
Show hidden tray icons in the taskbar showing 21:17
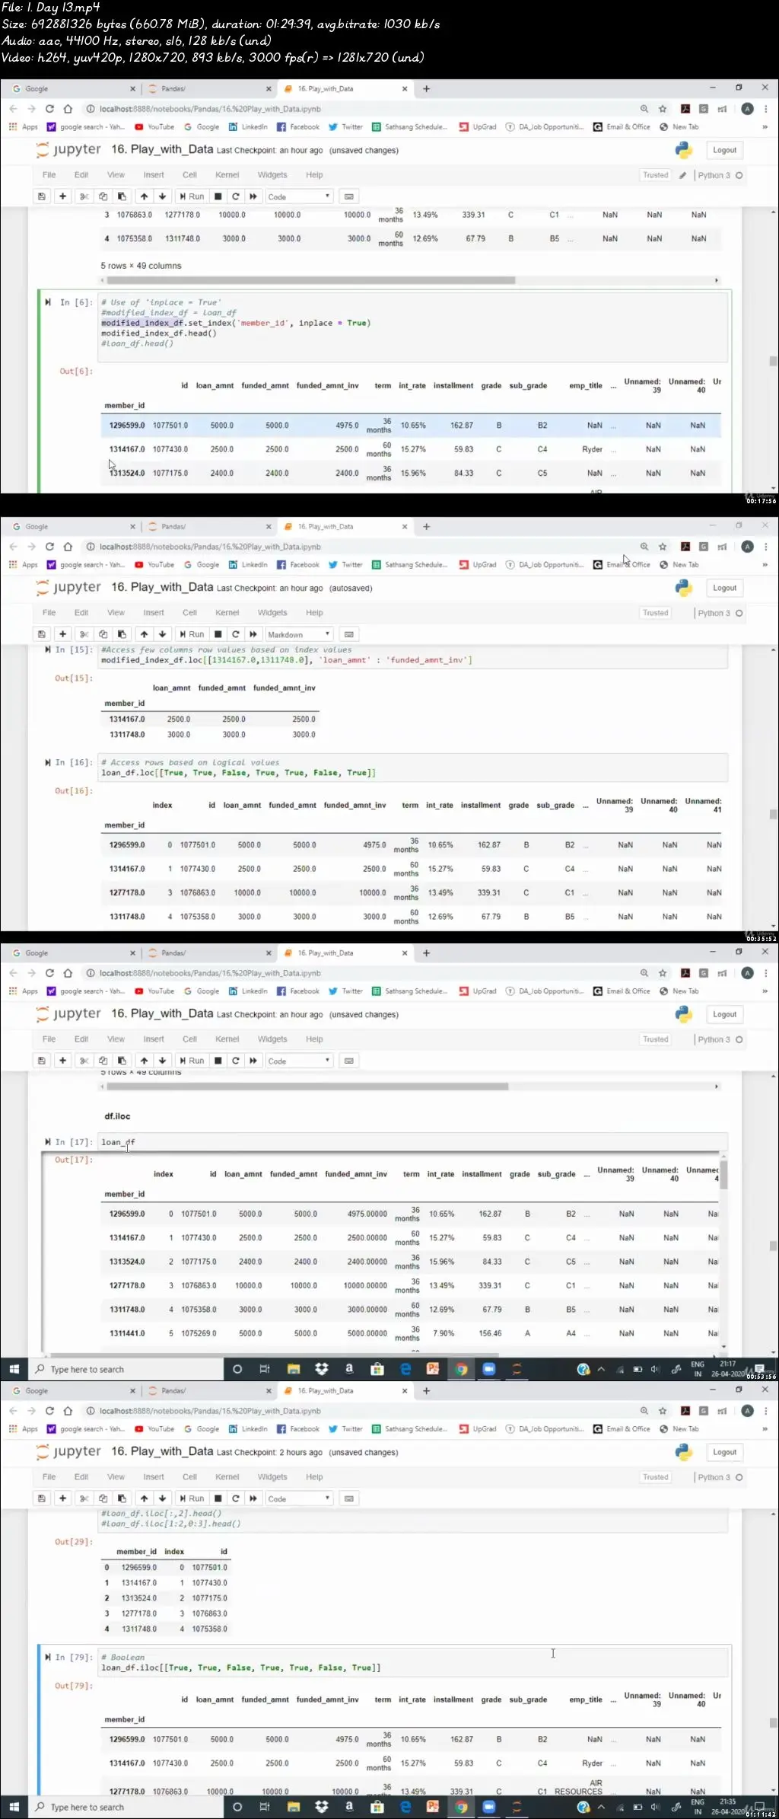click(601, 1369)
